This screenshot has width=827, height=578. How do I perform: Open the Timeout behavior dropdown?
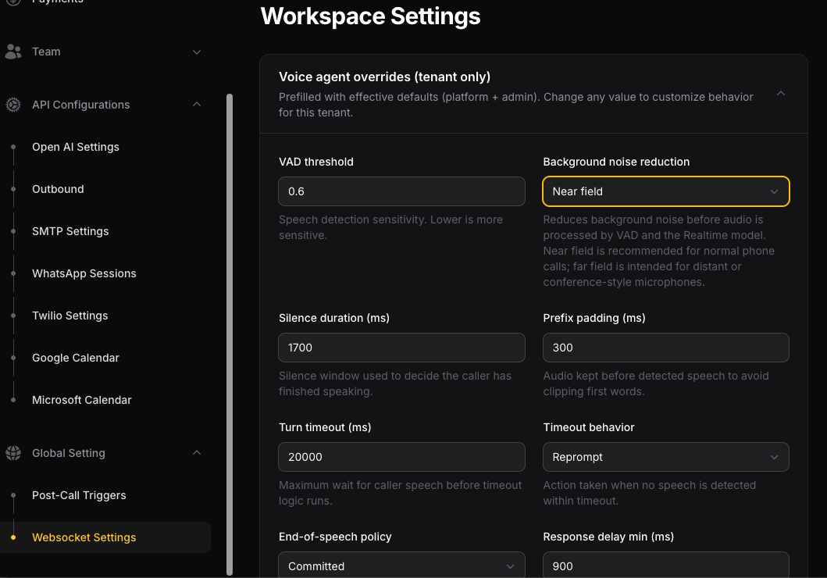tap(665, 457)
